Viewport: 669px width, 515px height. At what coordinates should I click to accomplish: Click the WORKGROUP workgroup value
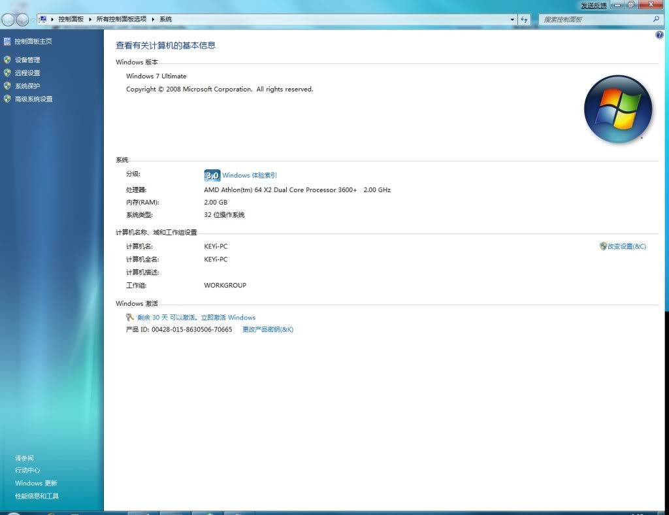click(225, 286)
